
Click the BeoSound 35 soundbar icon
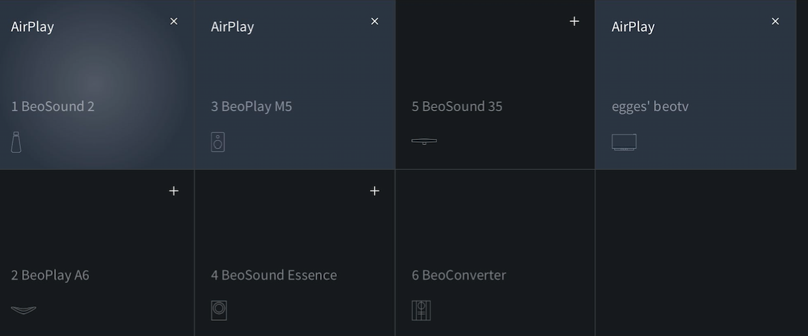(x=424, y=141)
